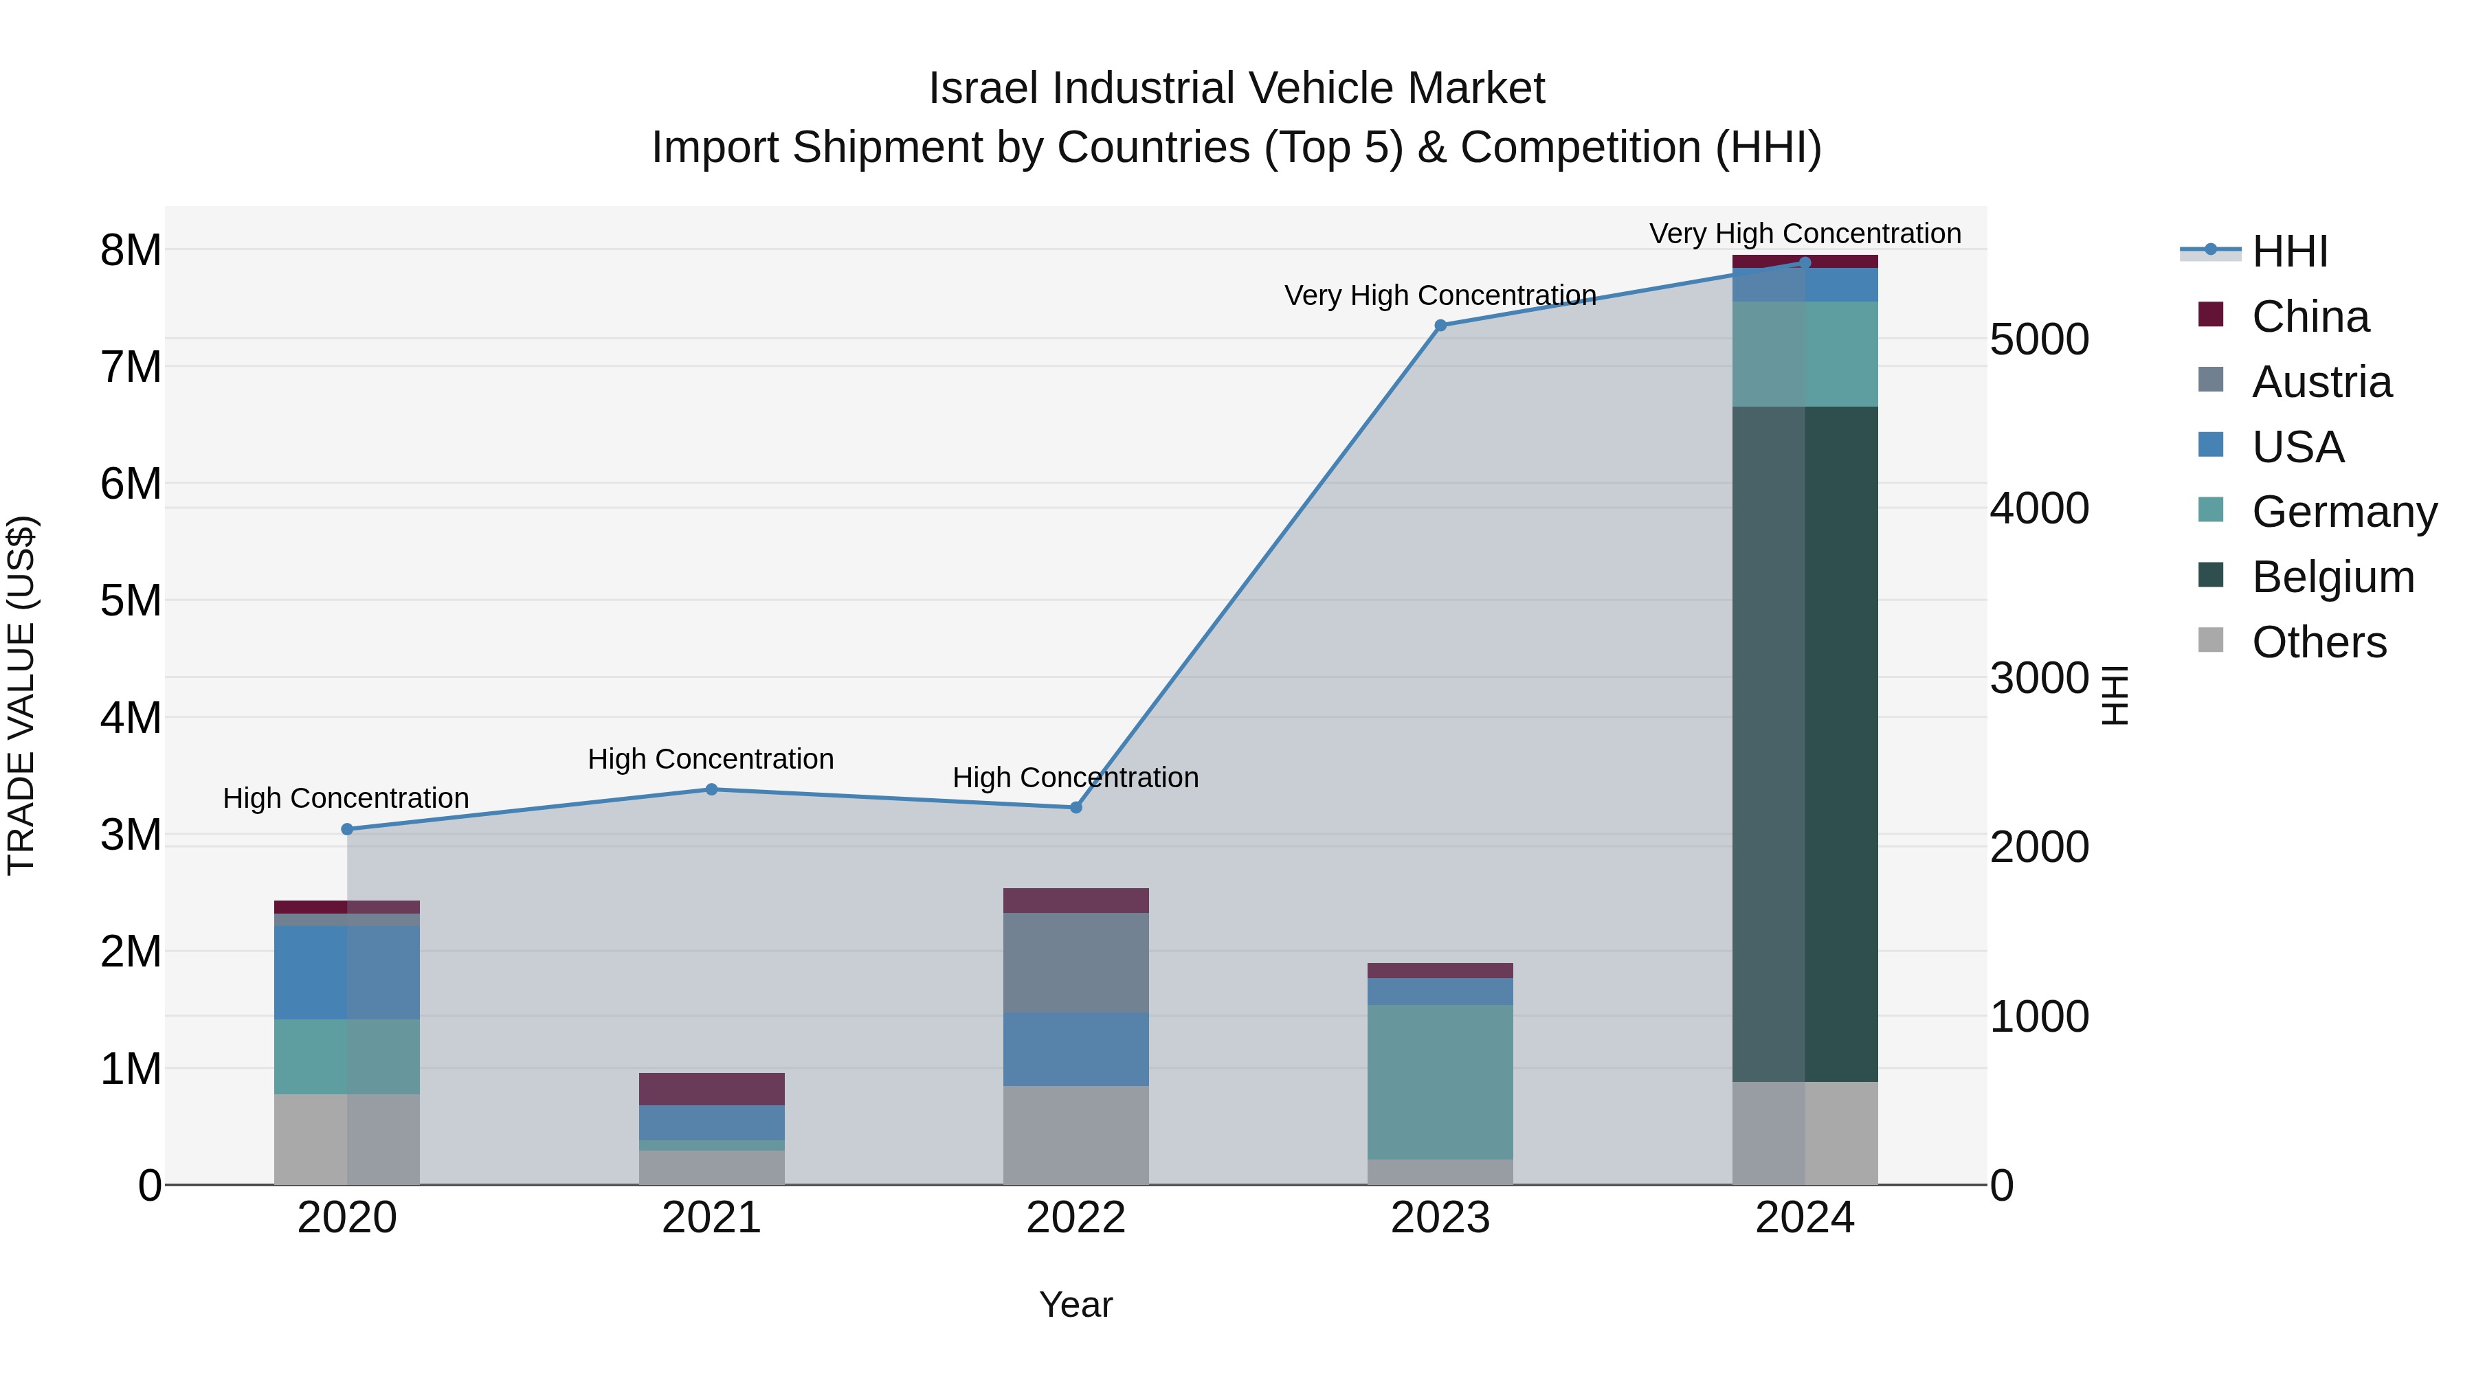Click the USA segment of 2022 bar
Viewport: 2474px width, 1391px height.
tap(1076, 1049)
